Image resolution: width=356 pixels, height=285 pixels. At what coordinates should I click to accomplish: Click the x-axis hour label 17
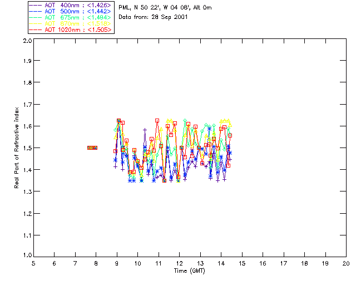click(284, 263)
